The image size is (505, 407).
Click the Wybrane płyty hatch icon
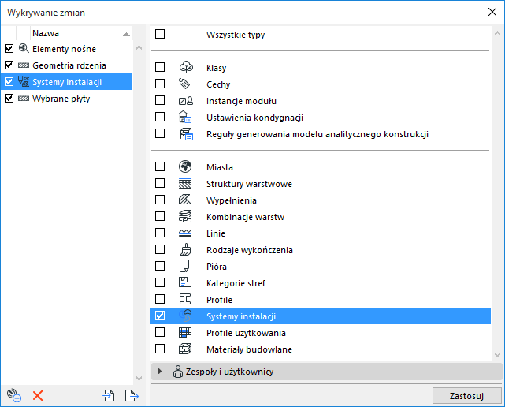[x=24, y=99]
